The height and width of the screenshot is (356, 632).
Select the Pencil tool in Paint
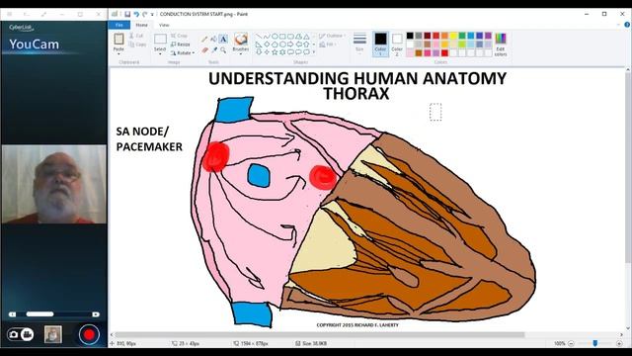click(204, 40)
